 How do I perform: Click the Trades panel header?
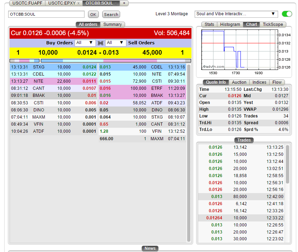[x=244, y=140]
